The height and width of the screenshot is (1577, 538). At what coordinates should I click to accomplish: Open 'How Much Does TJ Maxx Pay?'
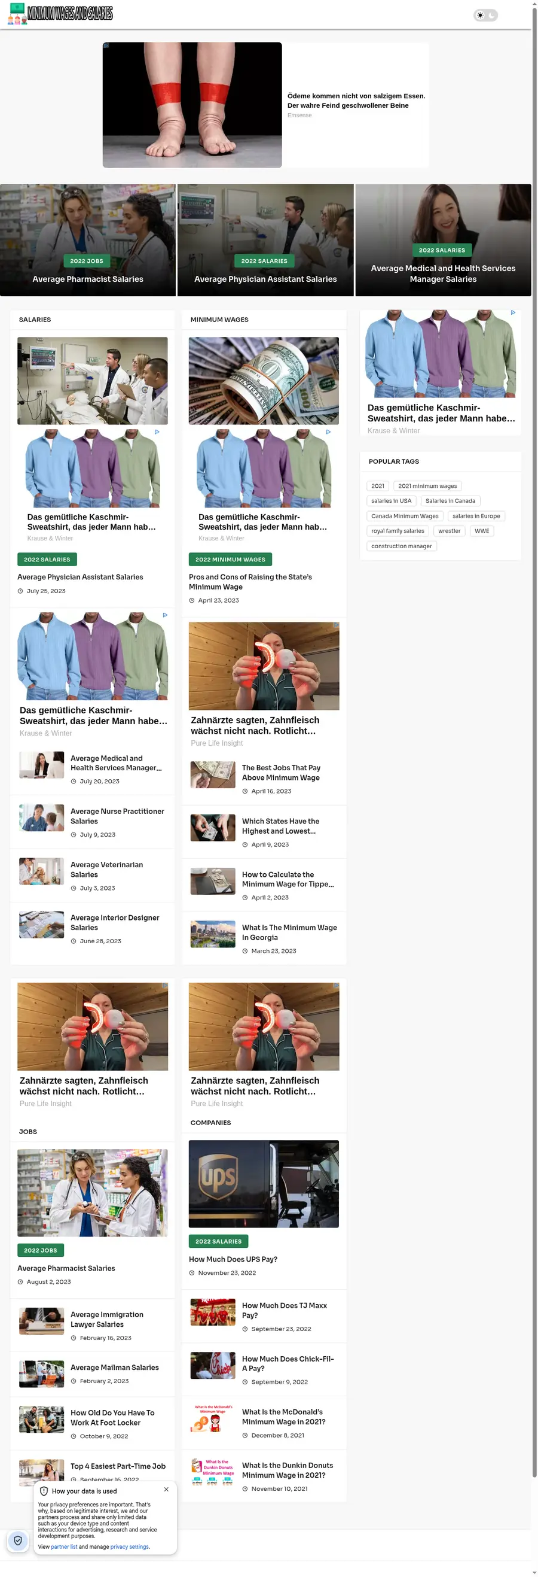pyautogui.click(x=285, y=1310)
